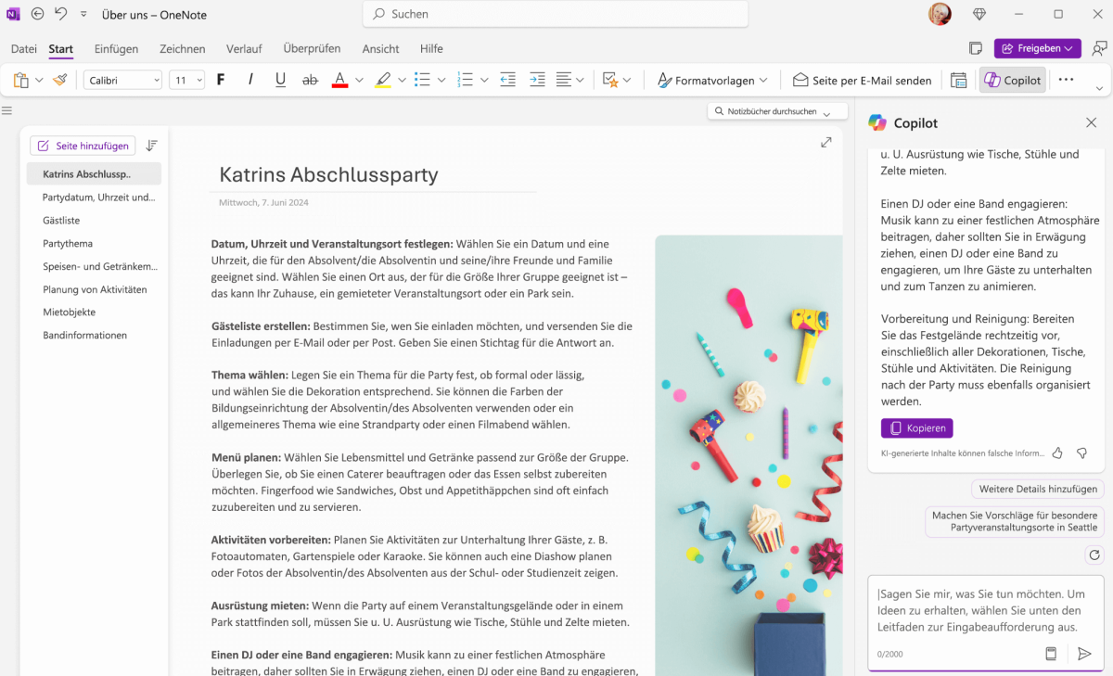This screenshot has width=1113, height=676.
Task: Apply strikethrough formatting
Action: [310, 80]
